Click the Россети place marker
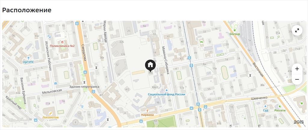 [280, 106]
